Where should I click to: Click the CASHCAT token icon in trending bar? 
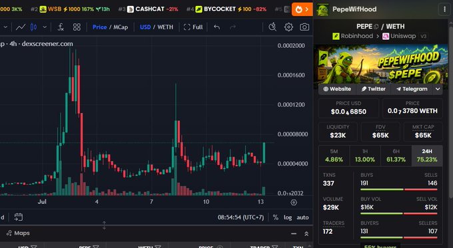click(x=131, y=9)
